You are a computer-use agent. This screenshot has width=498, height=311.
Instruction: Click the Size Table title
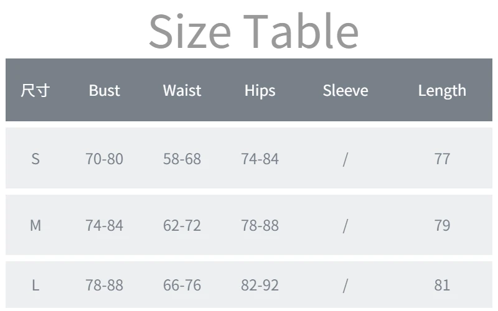(x=253, y=30)
